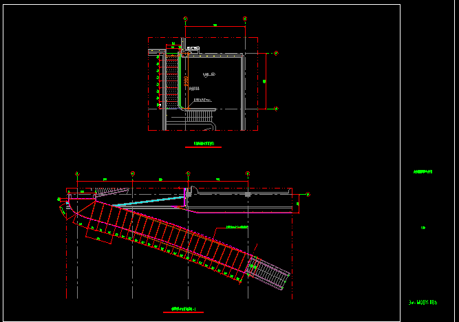The width and height of the screenshot is (459, 322).
Task: Select the room label text inside the plan view
Action: (209, 73)
